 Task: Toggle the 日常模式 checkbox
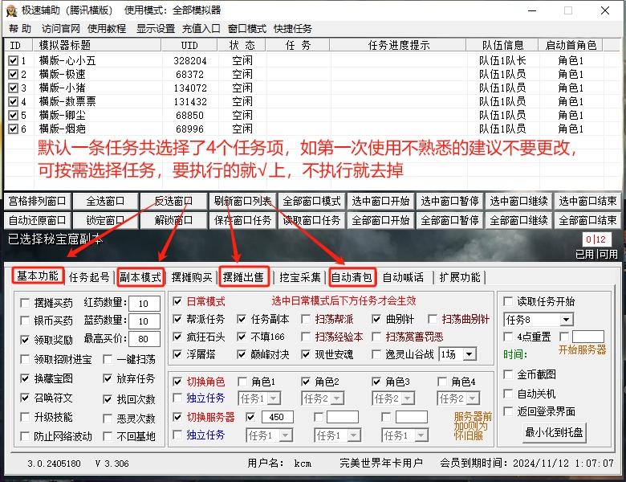click(178, 302)
